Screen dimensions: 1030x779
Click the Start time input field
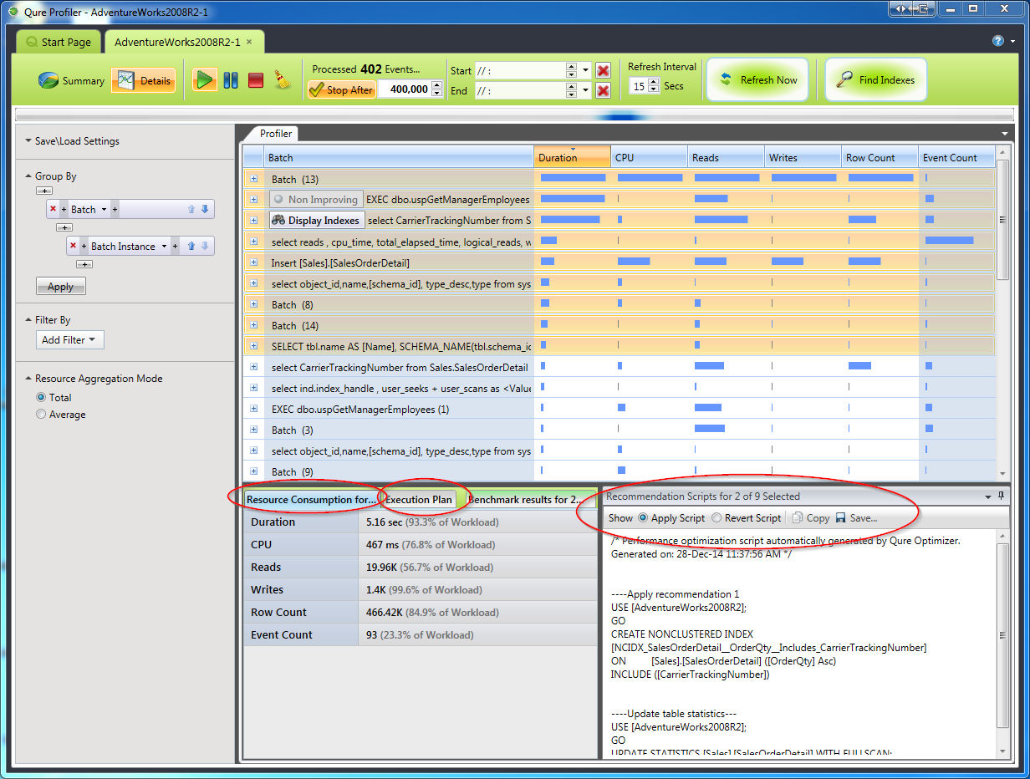(x=519, y=70)
